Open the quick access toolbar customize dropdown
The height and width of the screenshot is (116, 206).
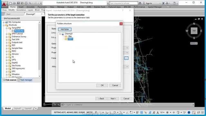point(41,3)
